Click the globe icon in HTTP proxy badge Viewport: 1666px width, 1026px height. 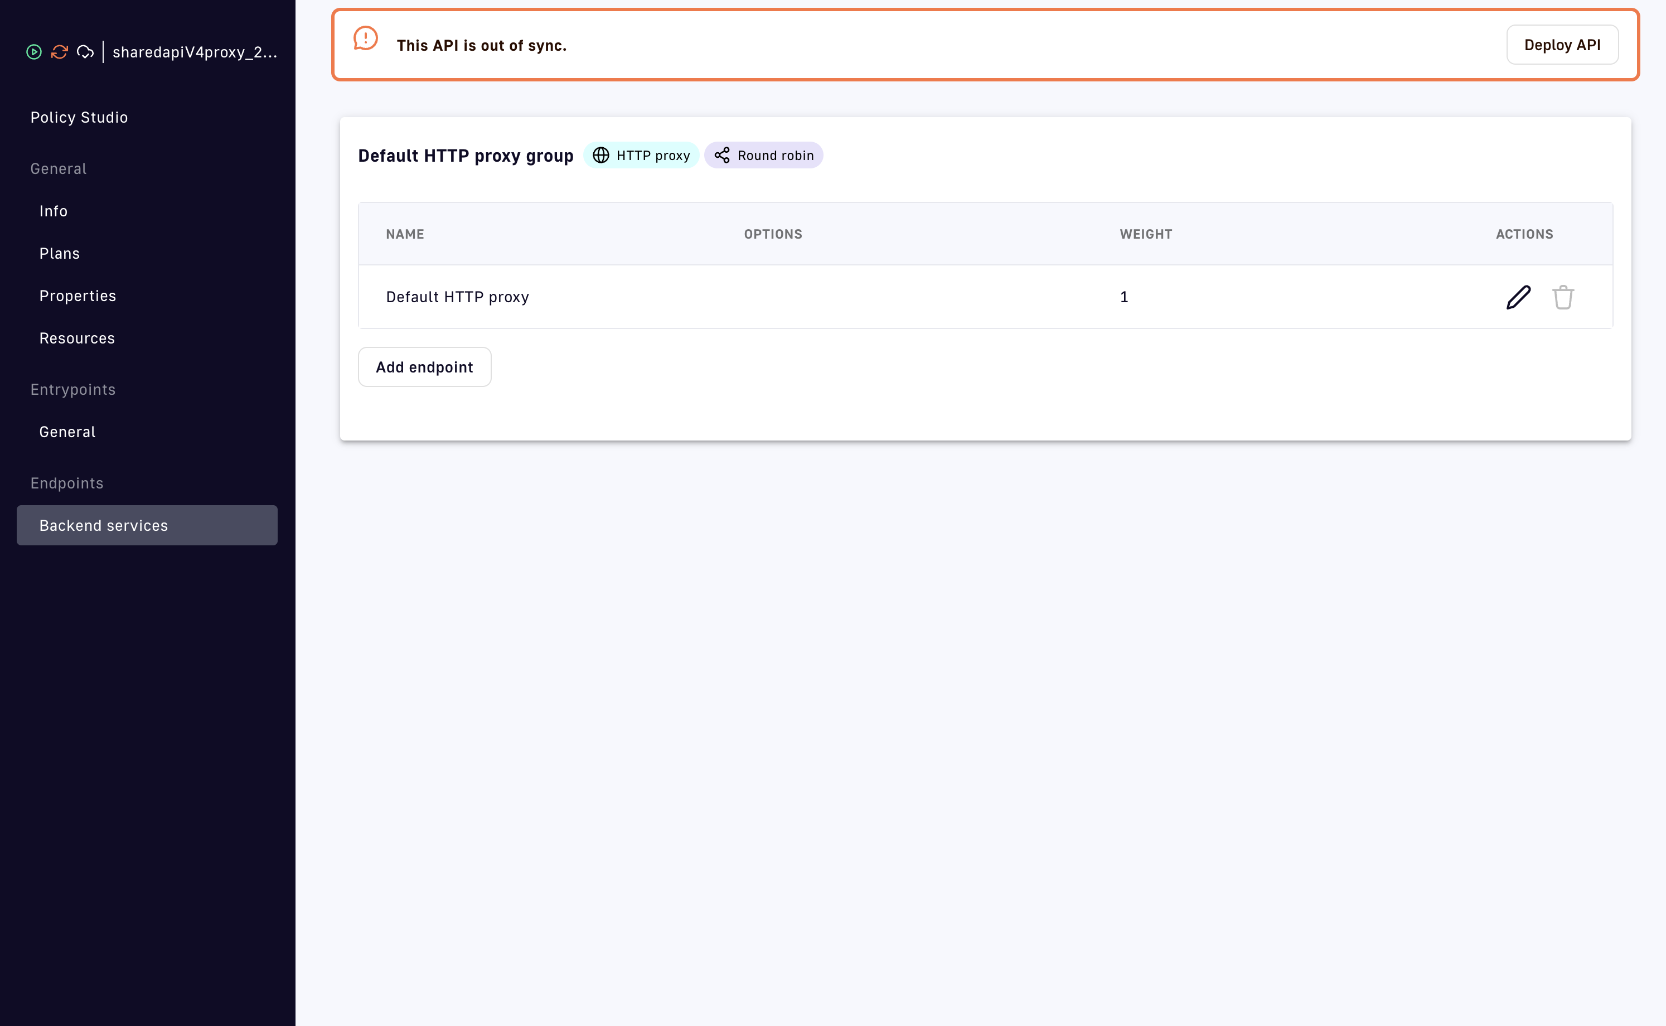pos(601,156)
